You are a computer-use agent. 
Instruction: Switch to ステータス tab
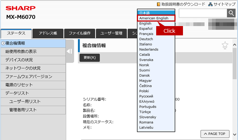pyautogui.click(x=16, y=34)
